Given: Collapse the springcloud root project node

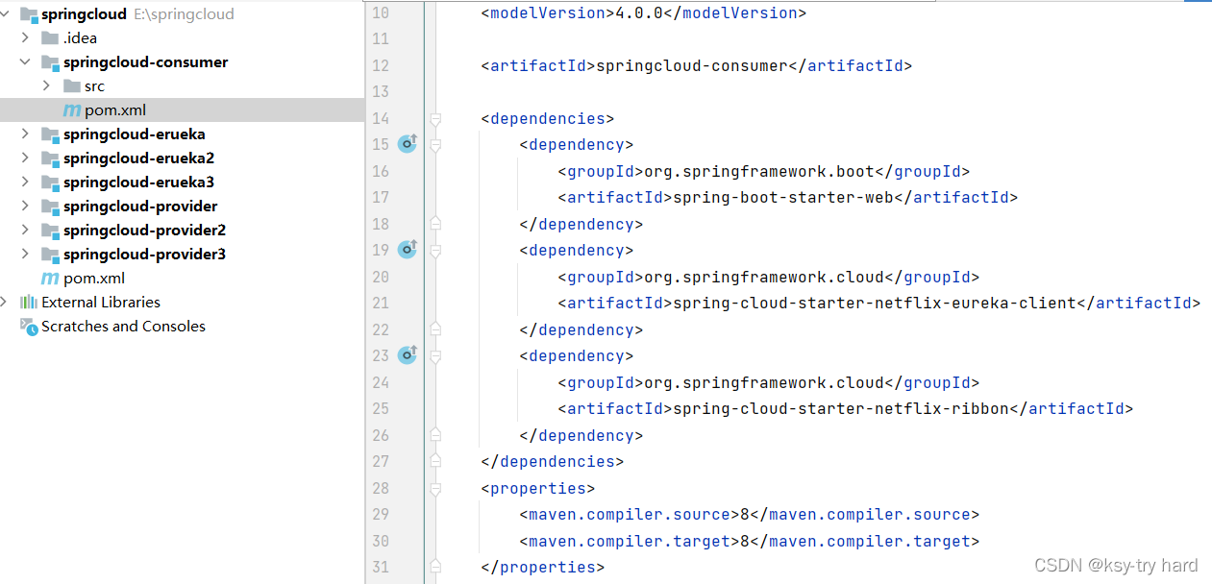Looking at the screenshot, I should pos(7,14).
